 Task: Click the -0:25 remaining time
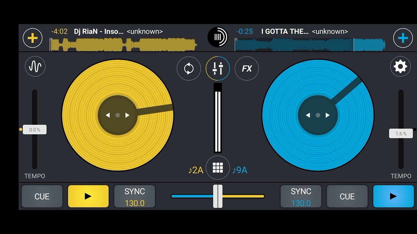click(245, 32)
